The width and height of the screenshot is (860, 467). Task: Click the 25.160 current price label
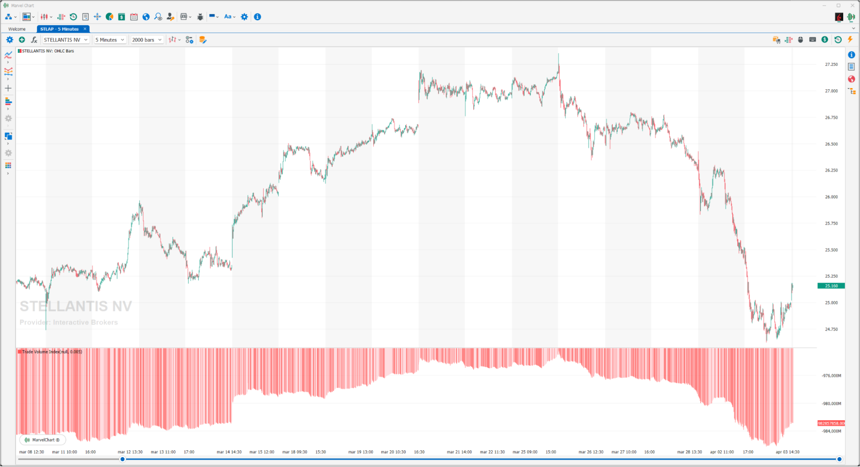click(831, 286)
